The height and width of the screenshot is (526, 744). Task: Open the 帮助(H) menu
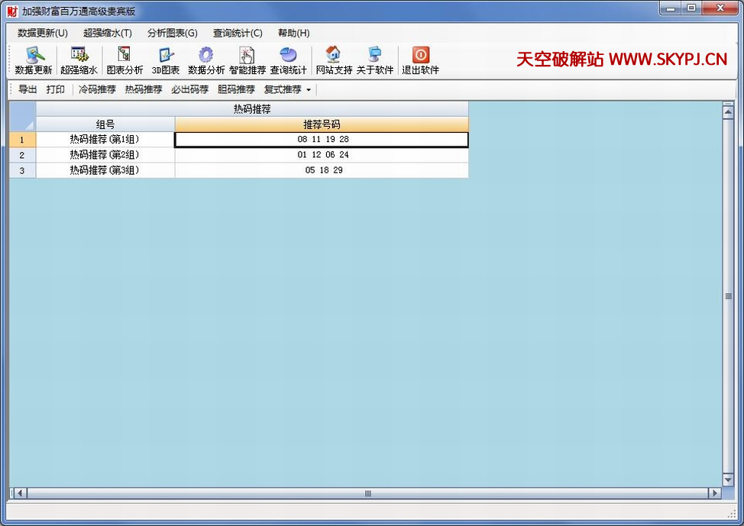click(293, 33)
